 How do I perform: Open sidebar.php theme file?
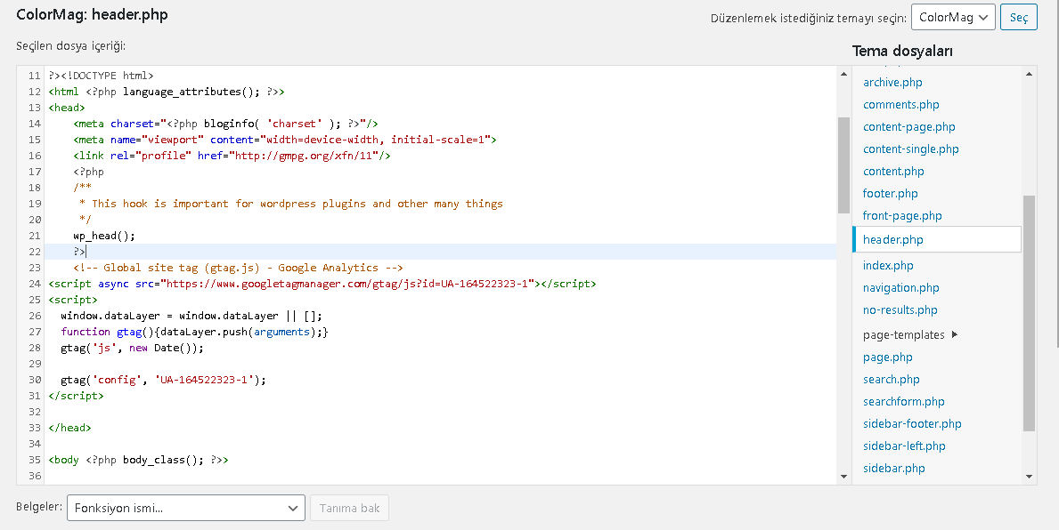893,469
